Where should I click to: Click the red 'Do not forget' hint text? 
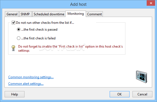coord(70,48)
